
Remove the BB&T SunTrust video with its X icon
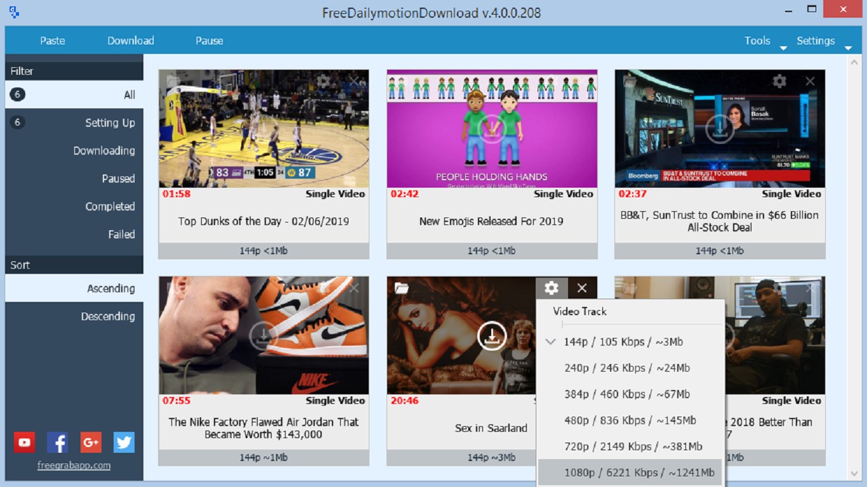[810, 81]
